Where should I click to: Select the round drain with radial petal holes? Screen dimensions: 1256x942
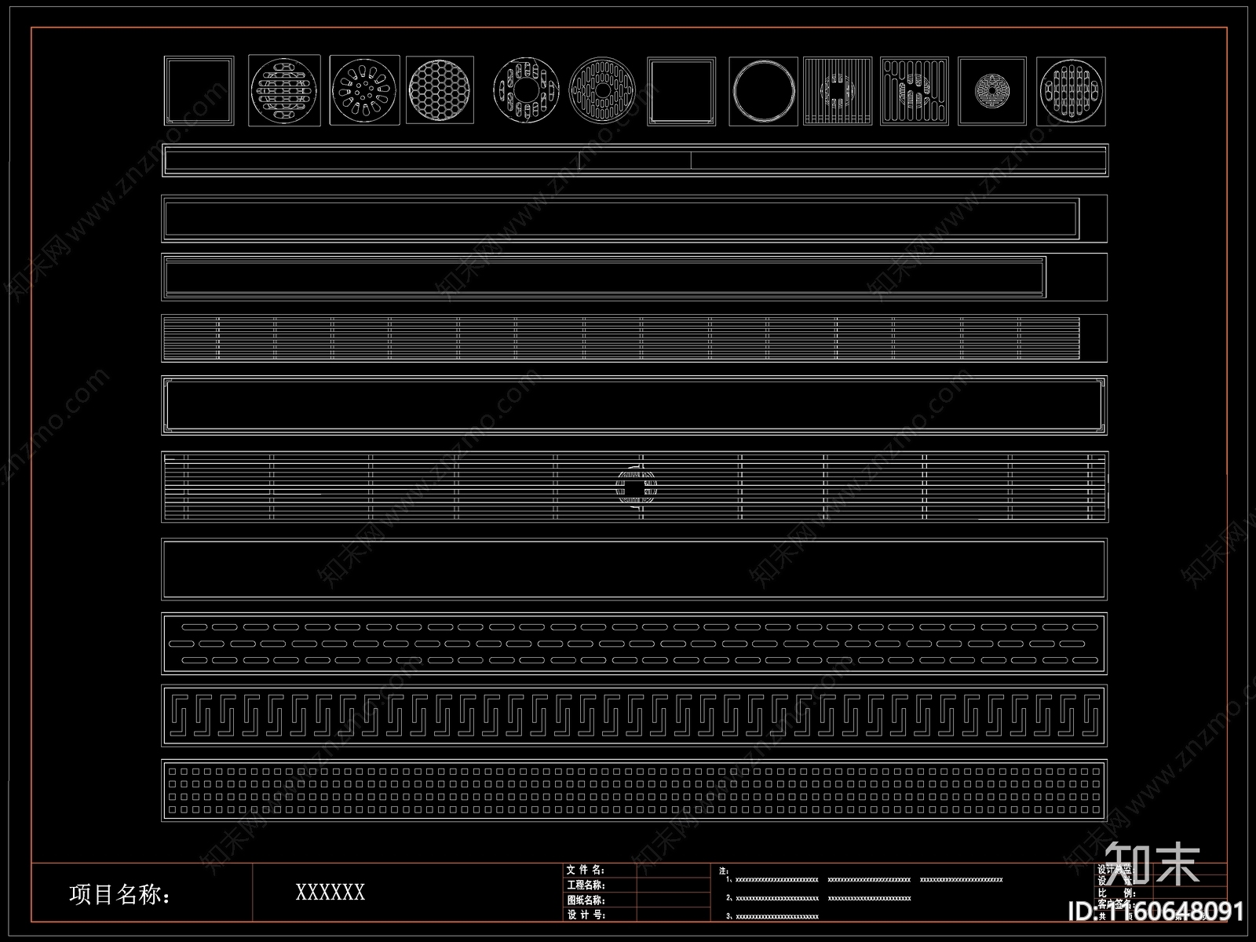(364, 90)
